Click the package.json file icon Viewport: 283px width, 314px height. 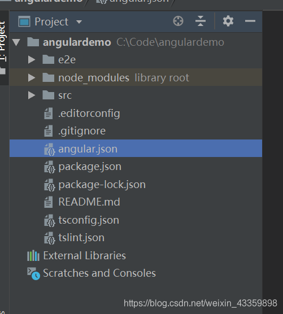pyautogui.click(x=50, y=167)
